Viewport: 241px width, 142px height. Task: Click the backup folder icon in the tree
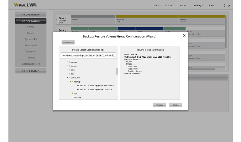coord(73,82)
